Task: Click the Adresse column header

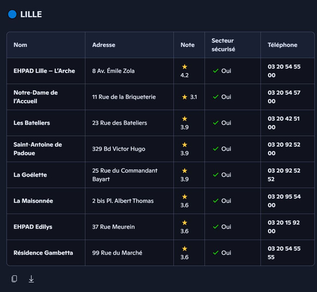Action: pos(104,45)
